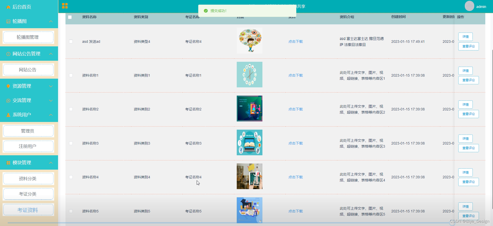493x226 pixels.
Task: Open cover thumbnail of 资料名称5
Action: click(x=250, y=210)
